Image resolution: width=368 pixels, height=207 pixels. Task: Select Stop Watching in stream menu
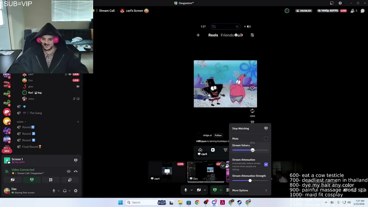(250, 129)
